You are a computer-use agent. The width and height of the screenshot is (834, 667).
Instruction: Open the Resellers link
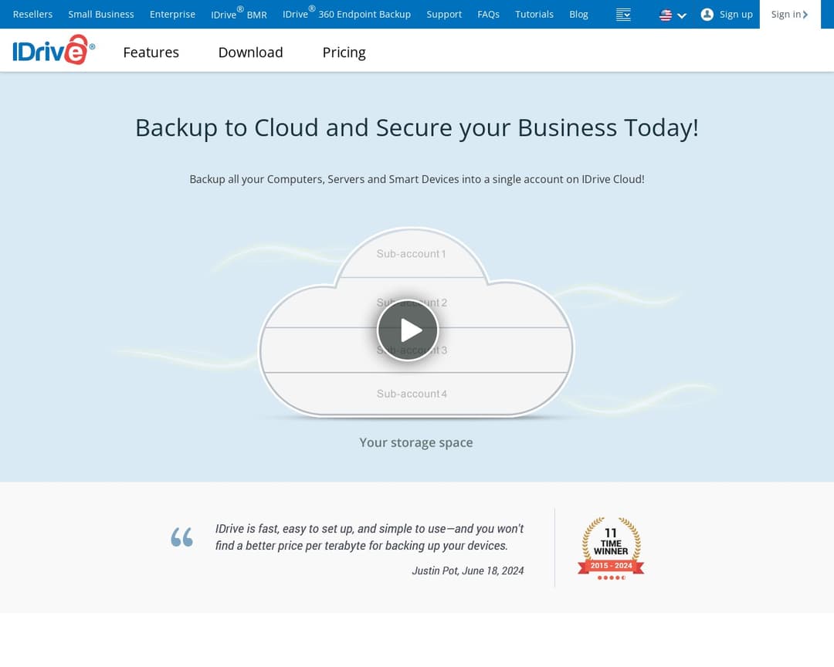(x=32, y=15)
